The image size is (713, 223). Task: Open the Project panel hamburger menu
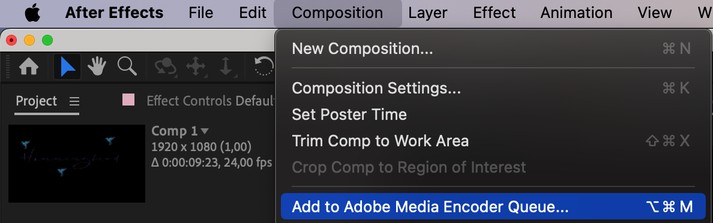[74, 101]
